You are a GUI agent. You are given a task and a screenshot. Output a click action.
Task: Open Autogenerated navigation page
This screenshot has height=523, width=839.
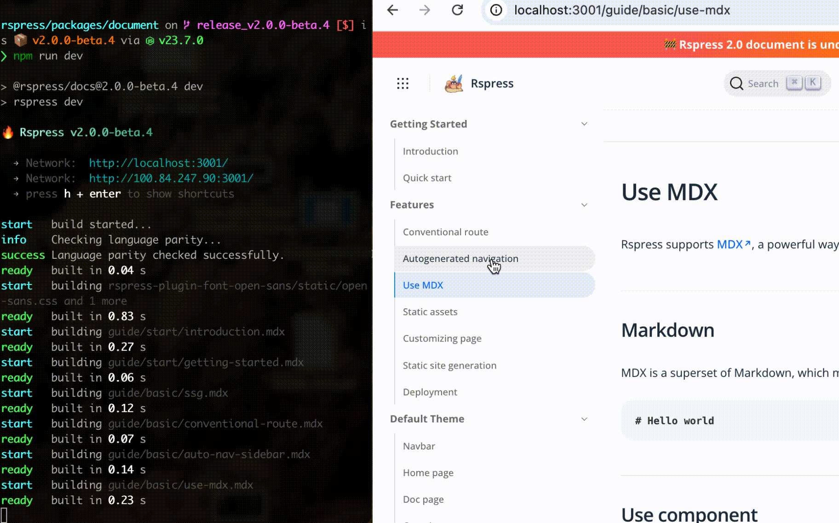pyautogui.click(x=460, y=259)
